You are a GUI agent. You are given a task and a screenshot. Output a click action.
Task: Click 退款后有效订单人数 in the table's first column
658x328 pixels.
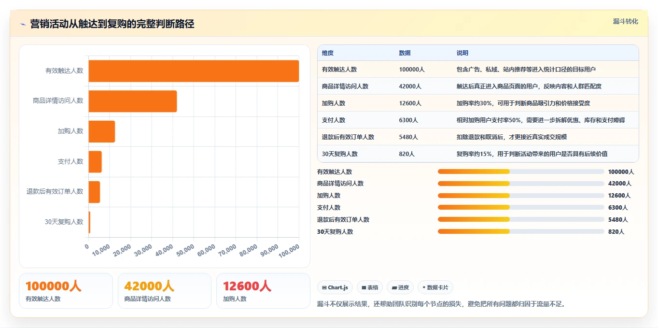(x=348, y=137)
